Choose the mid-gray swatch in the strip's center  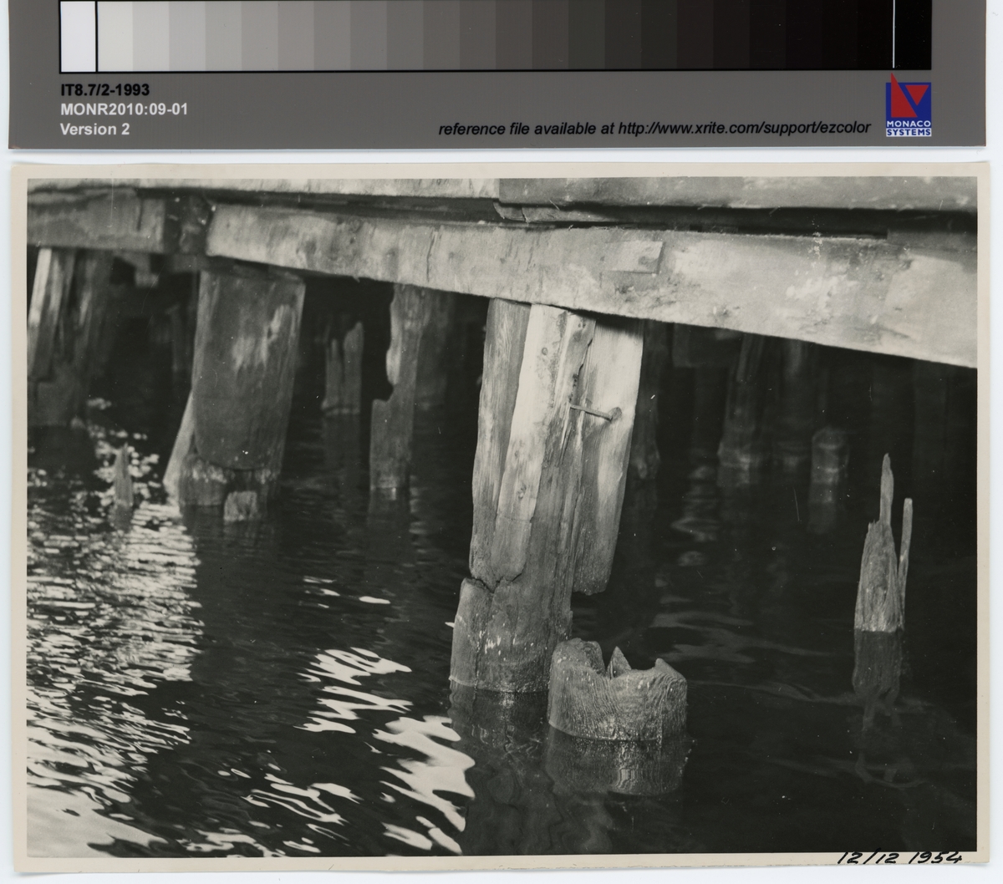click(x=495, y=35)
